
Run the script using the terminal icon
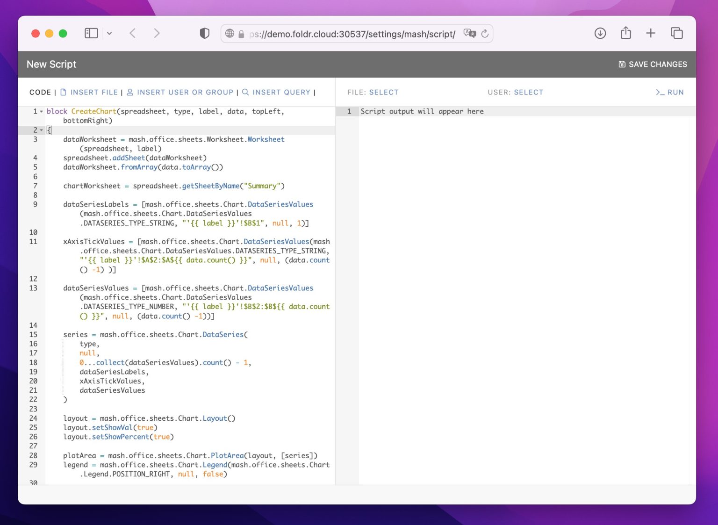pos(661,92)
